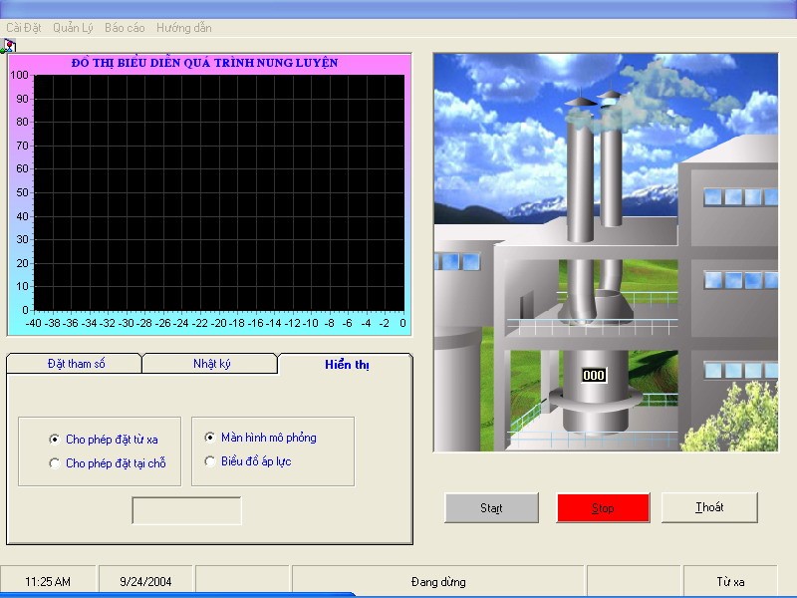Click the furnace simulation image
This screenshot has height=598, width=797.
(606, 252)
